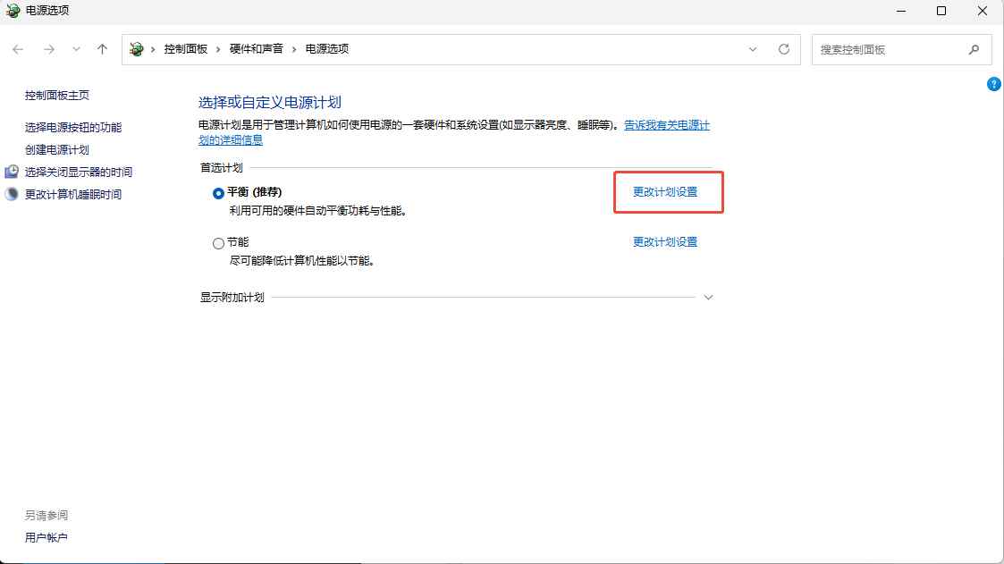The height and width of the screenshot is (564, 1004).
Task: Refresh the Power Options page
Action: [x=784, y=49]
